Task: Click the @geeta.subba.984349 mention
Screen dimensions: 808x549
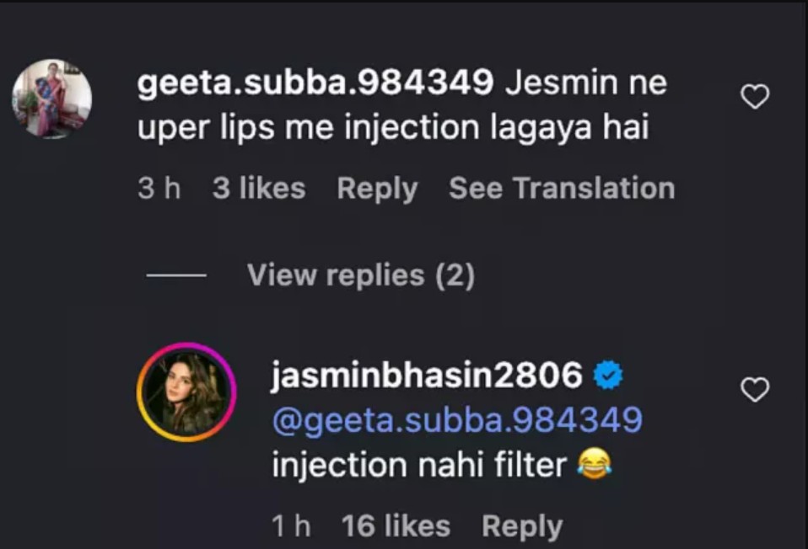Action: coord(457,419)
